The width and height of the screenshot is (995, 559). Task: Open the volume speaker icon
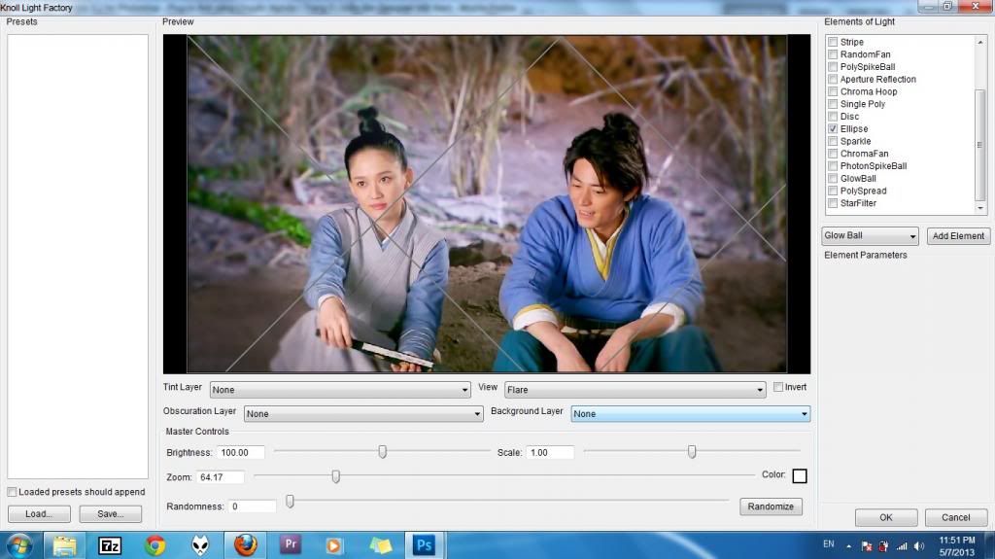click(919, 545)
